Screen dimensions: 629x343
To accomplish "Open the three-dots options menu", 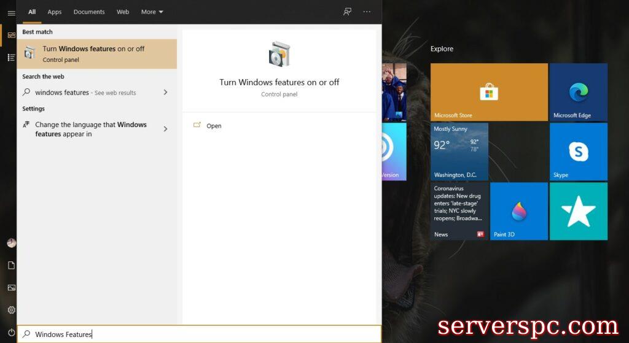I will click(x=367, y=12).
